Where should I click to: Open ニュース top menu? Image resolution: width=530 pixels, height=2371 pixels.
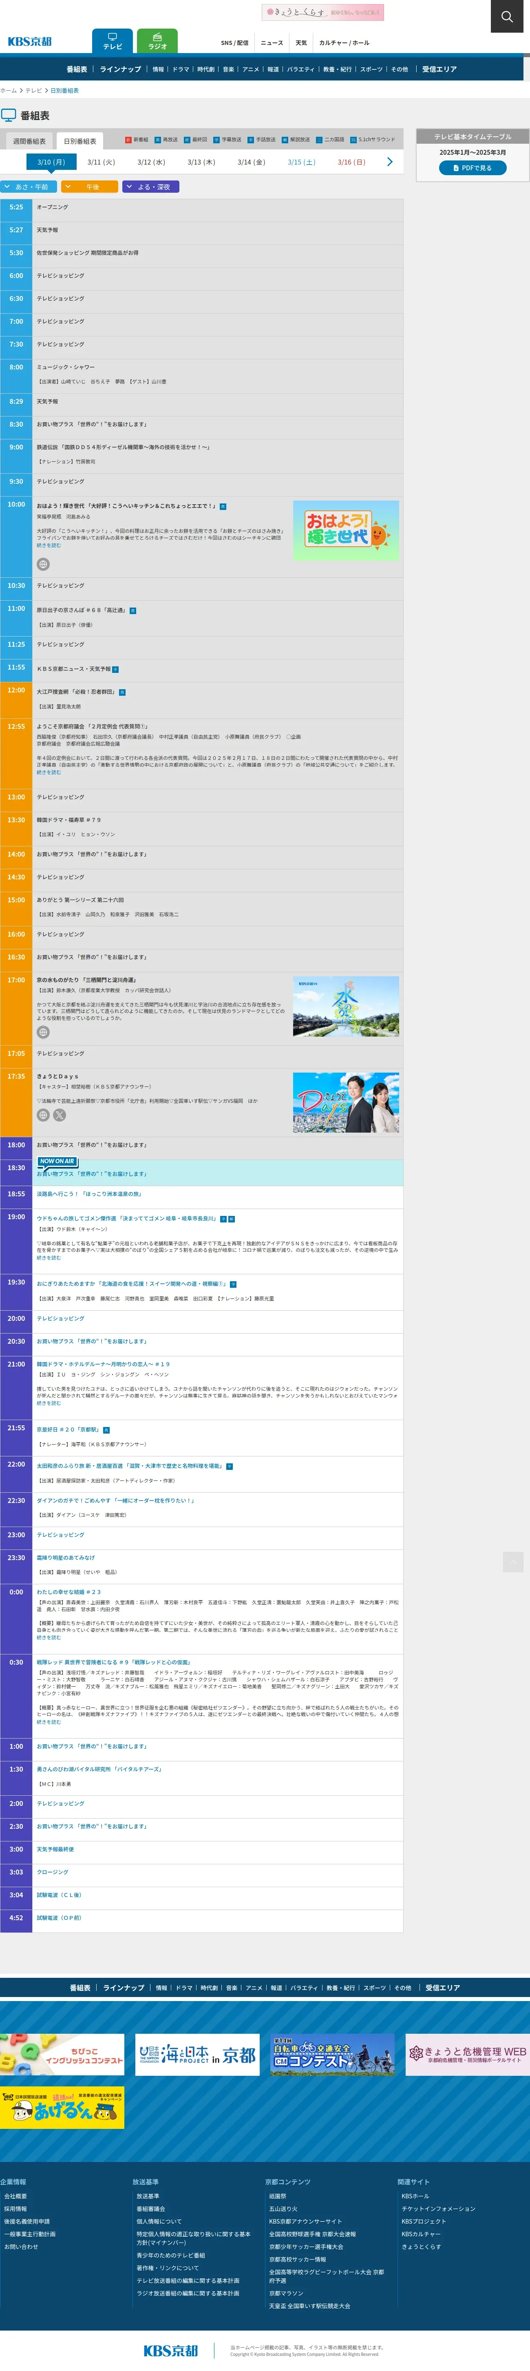click(272, 42)
